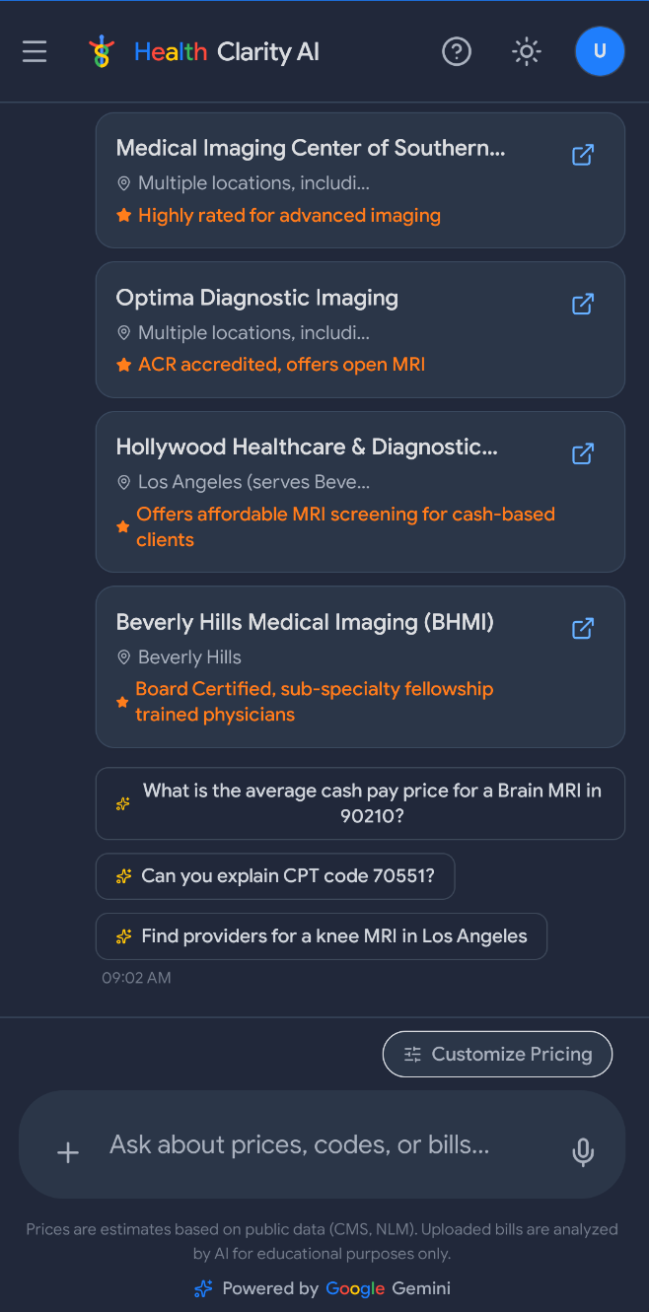The image size is (649, 1312).
Task: Click the Health Clarity AI logo icon
Action: [103, 51]
